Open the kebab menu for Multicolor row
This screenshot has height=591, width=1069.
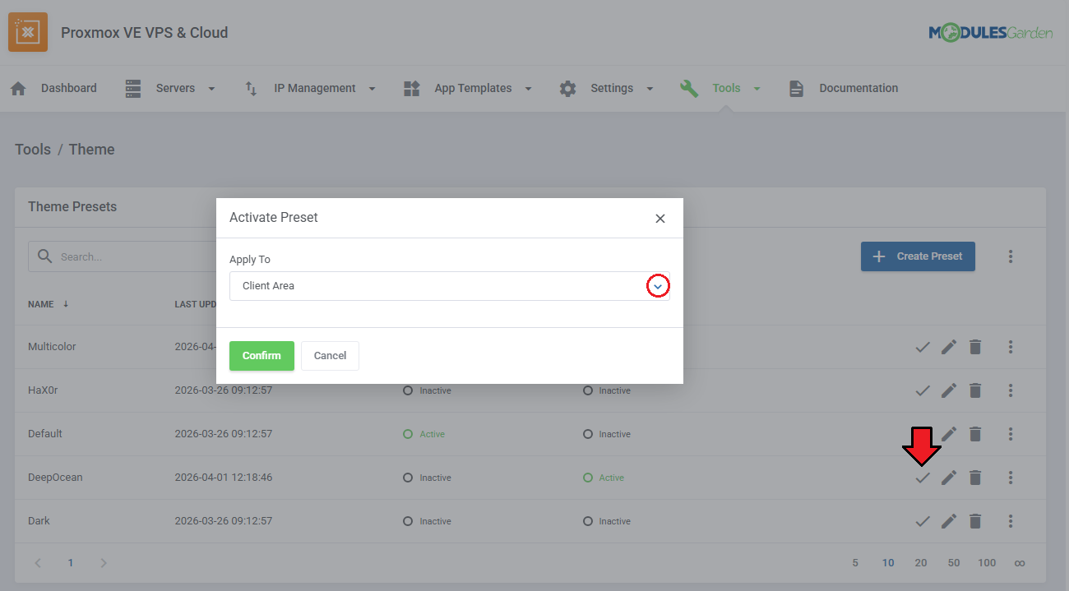pyautogui.click(x=1011, y=347)
